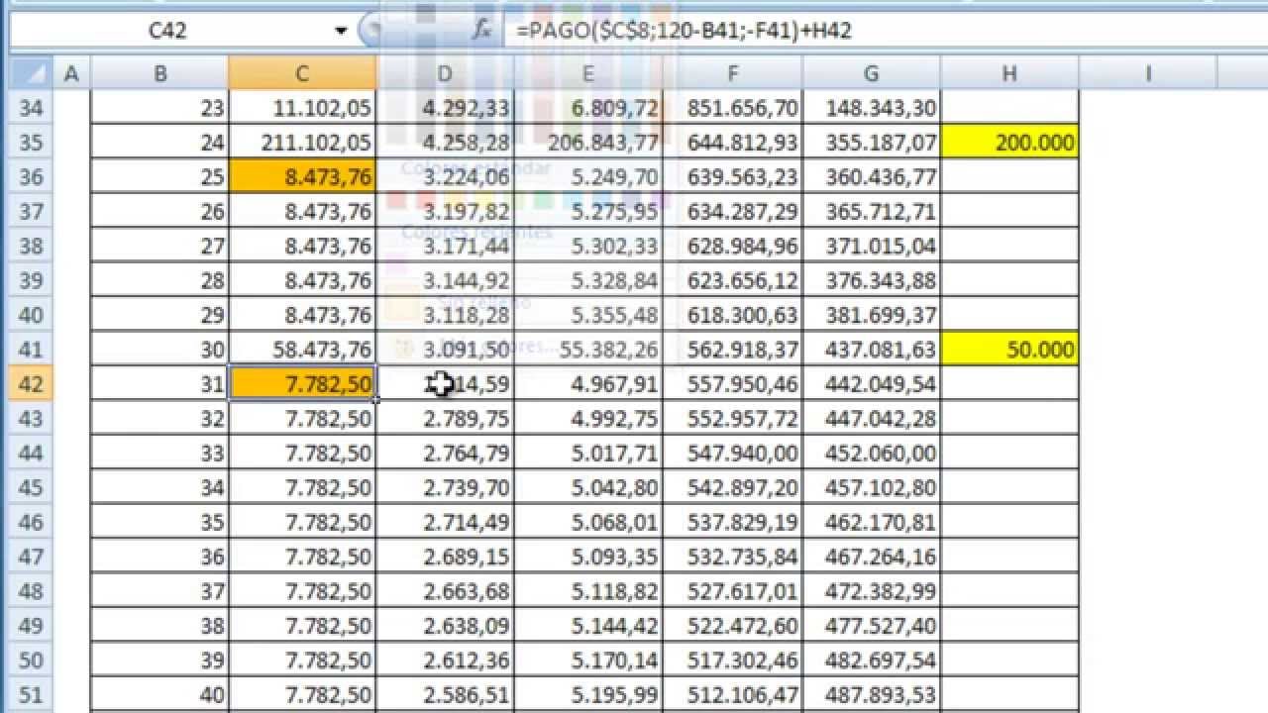1268x713 pixels.
Task: Open the Name Box dropdown arrow
Action: 341,31
